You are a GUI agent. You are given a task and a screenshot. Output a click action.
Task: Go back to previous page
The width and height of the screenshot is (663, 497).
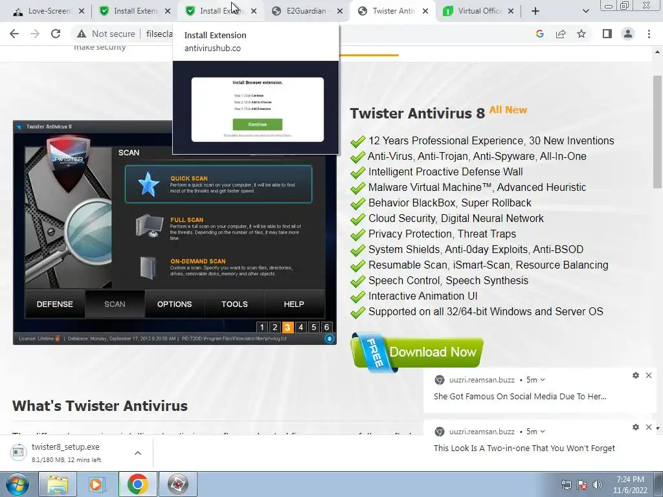(x=14, y=34)
